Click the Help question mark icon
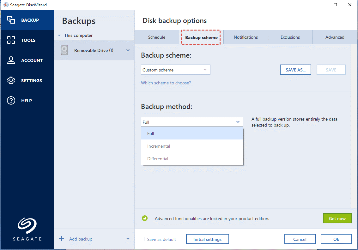 coord(11,100)
